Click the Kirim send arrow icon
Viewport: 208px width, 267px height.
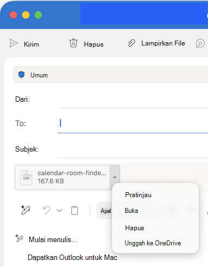point(14,43)
